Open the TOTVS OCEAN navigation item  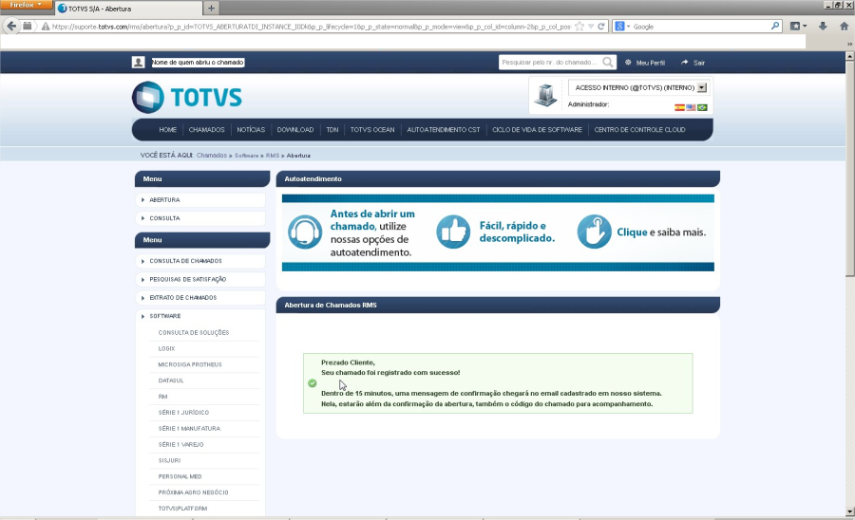pyautogui.click(x=372, y=130)
